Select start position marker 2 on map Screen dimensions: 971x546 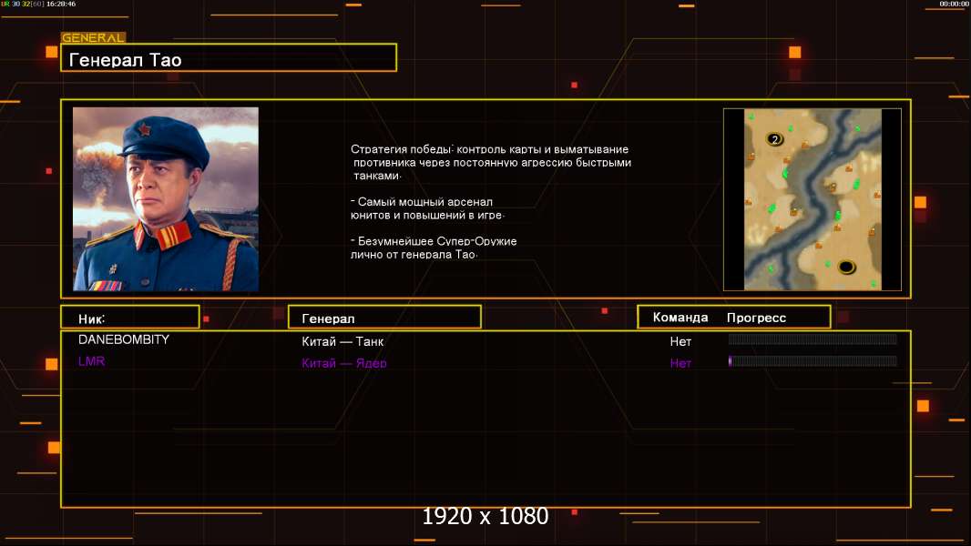[774, 139]
